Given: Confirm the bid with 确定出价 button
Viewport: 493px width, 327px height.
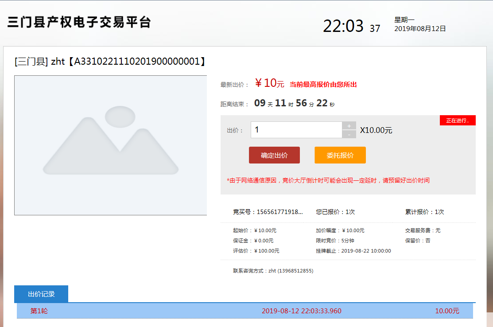Looking at the screenshot, I should point(274,155).
